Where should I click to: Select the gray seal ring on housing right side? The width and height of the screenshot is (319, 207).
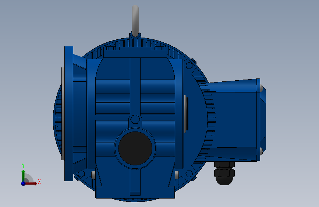[x=186, y=114]
